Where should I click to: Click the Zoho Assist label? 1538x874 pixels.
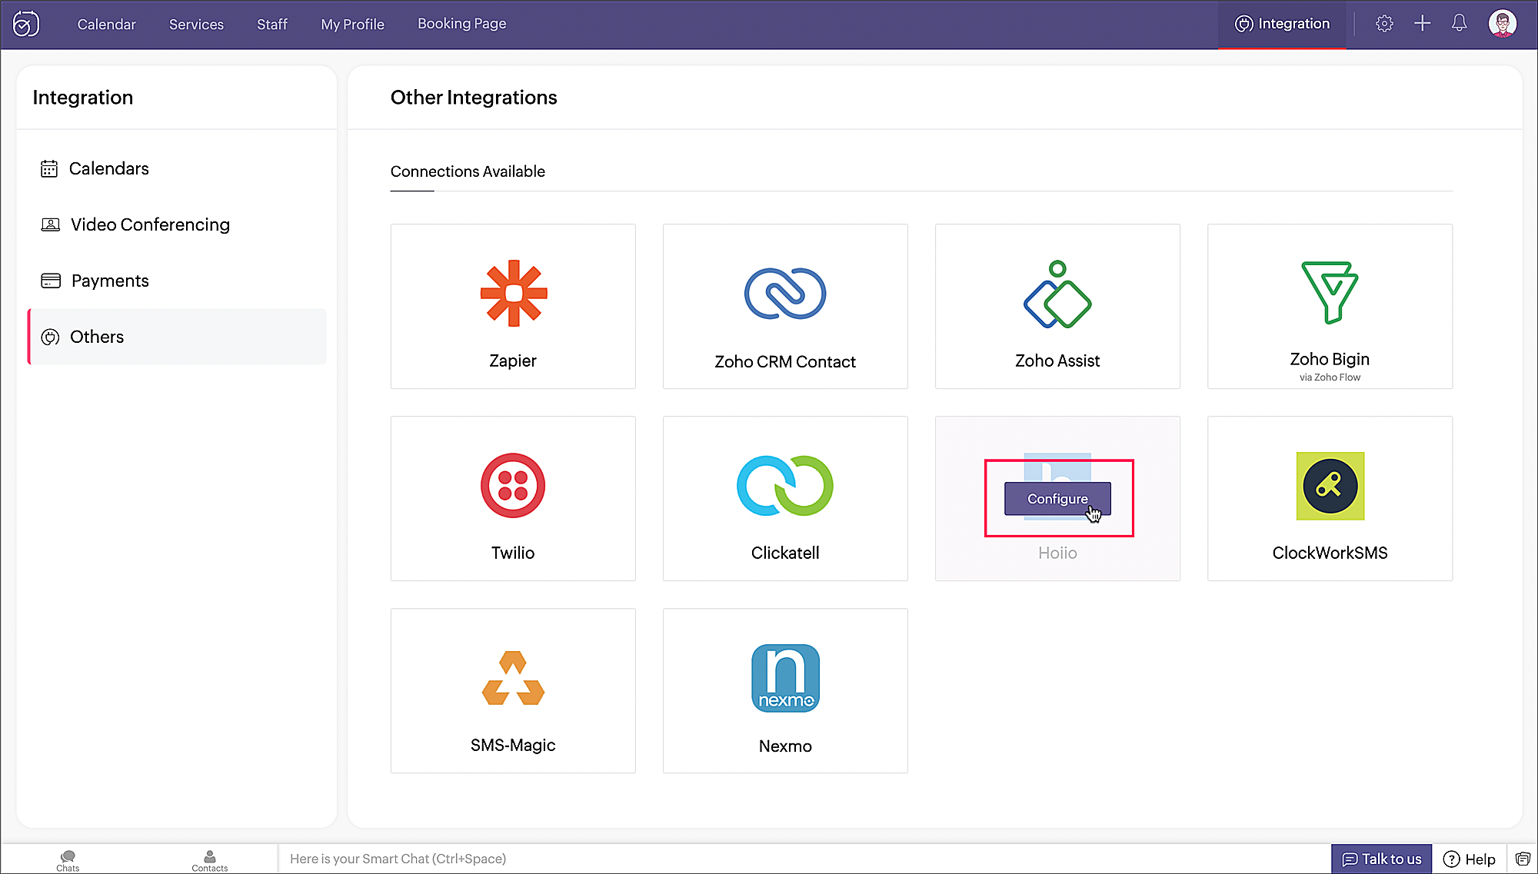pos(1057,361)
